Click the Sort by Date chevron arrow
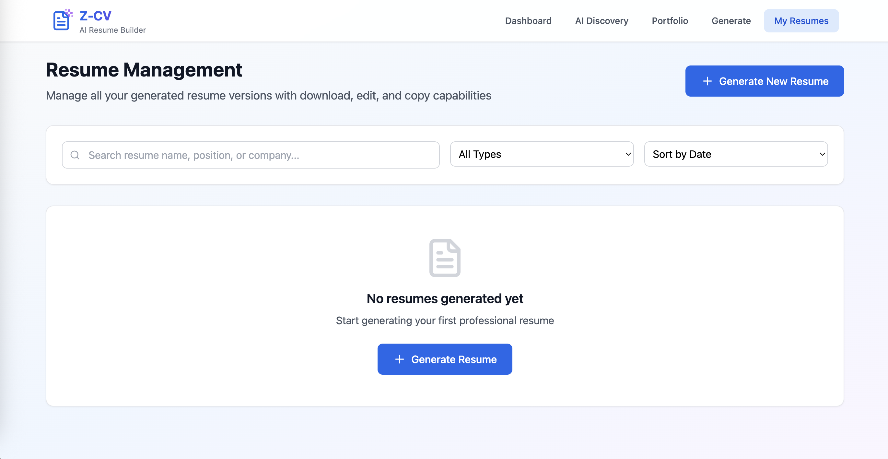 click(x=822, y=154)
